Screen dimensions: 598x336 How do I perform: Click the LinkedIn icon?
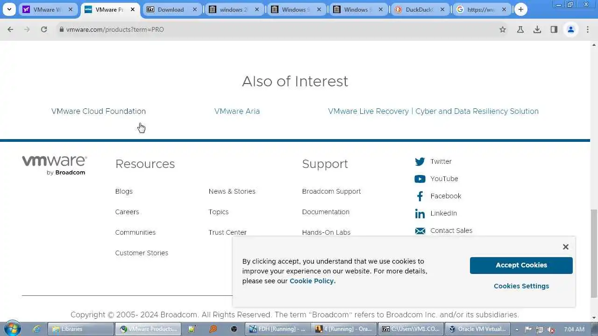coord(420,213)
